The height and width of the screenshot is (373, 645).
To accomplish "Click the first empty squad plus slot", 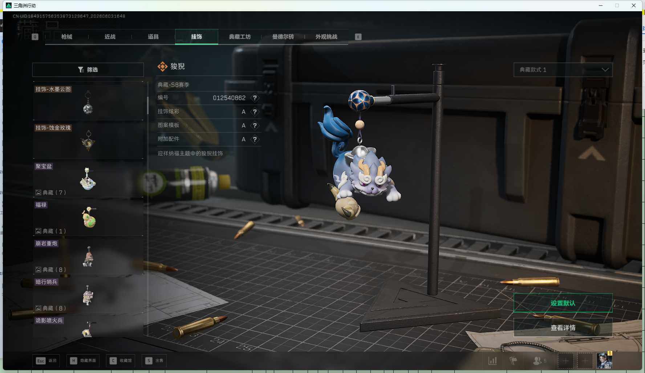I will click(x=565, y=361).
